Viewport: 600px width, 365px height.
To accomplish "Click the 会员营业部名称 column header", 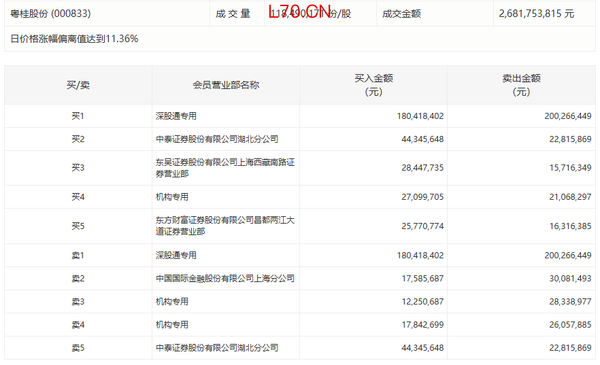I will [226, 85].
